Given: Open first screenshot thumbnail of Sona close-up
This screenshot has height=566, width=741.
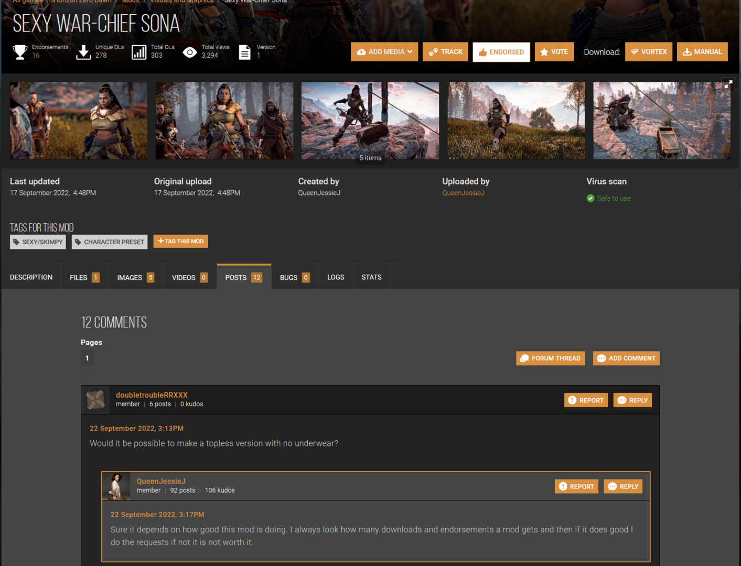Looking at the screenshot, I should pyautogui.click(x=79, y=121).
